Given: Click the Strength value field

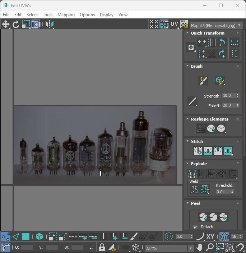Looking at the screenshot, I should 228,95.
